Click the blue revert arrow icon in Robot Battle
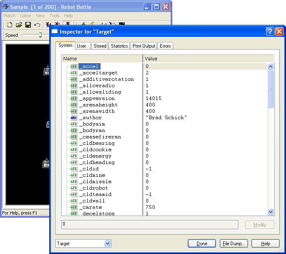 pyautogui.click(x=37, y=25)
